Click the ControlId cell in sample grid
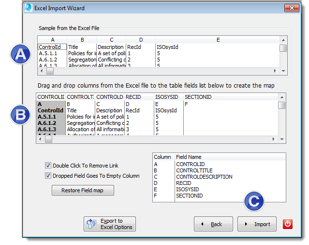 click(x=52, y=47)
